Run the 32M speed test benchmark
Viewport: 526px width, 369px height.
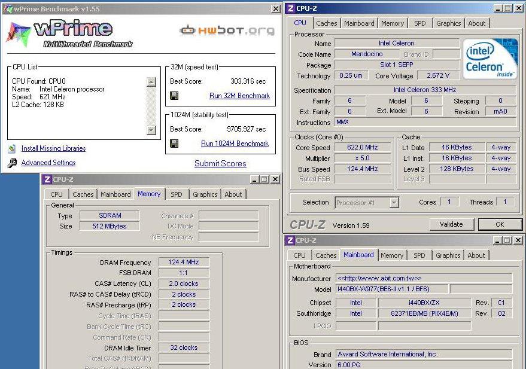239,96
